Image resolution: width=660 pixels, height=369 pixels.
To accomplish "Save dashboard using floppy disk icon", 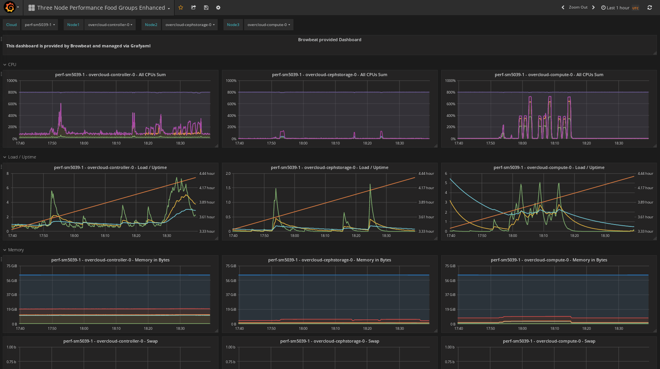I will coord(206,7).
